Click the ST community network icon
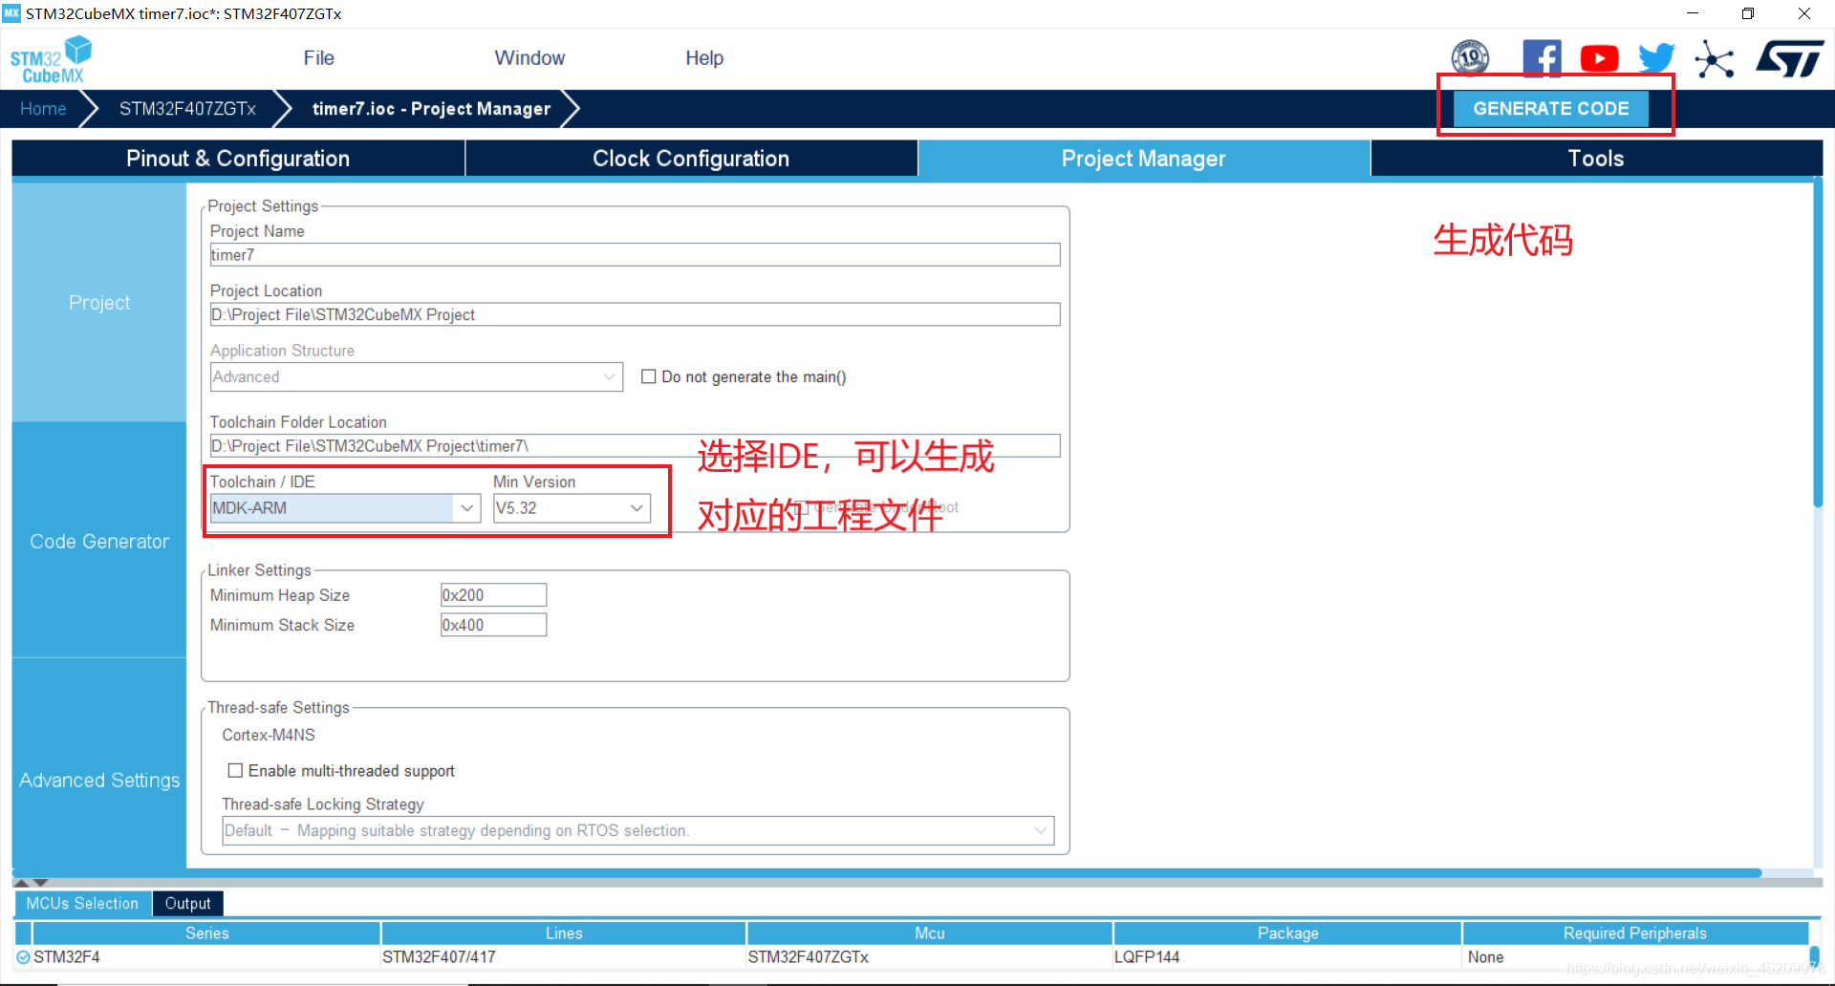This screenshot has width=1835, height=986. (x=1714, y=59)
